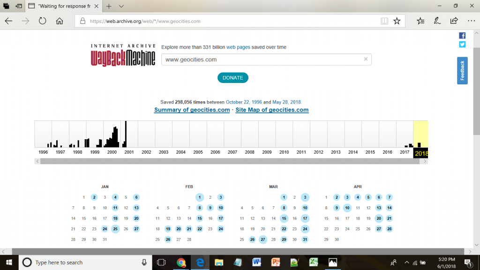The image size is (480, 270).
Task: Share the page via the Twitter icon
Action: coord(462,45)
